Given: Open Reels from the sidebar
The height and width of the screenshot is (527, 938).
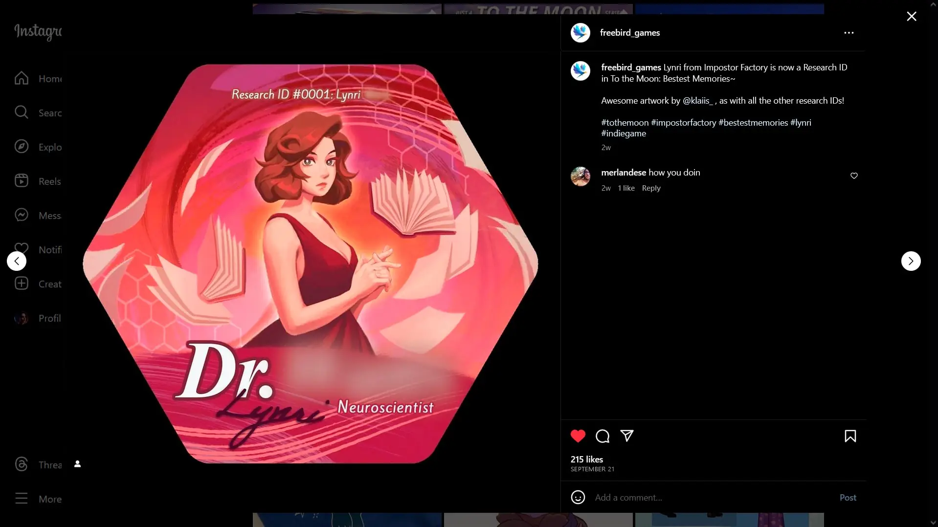Looking at the screenshot, I should click(38, 181).
